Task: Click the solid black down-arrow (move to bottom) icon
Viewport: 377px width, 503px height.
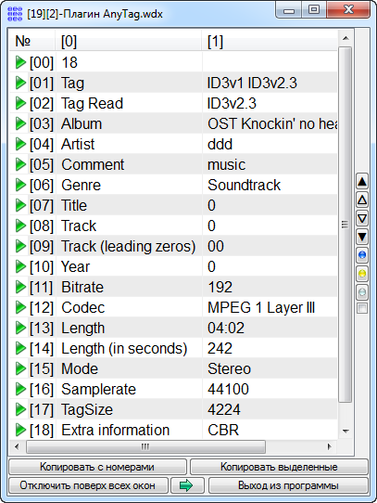Action: (362, 237)
